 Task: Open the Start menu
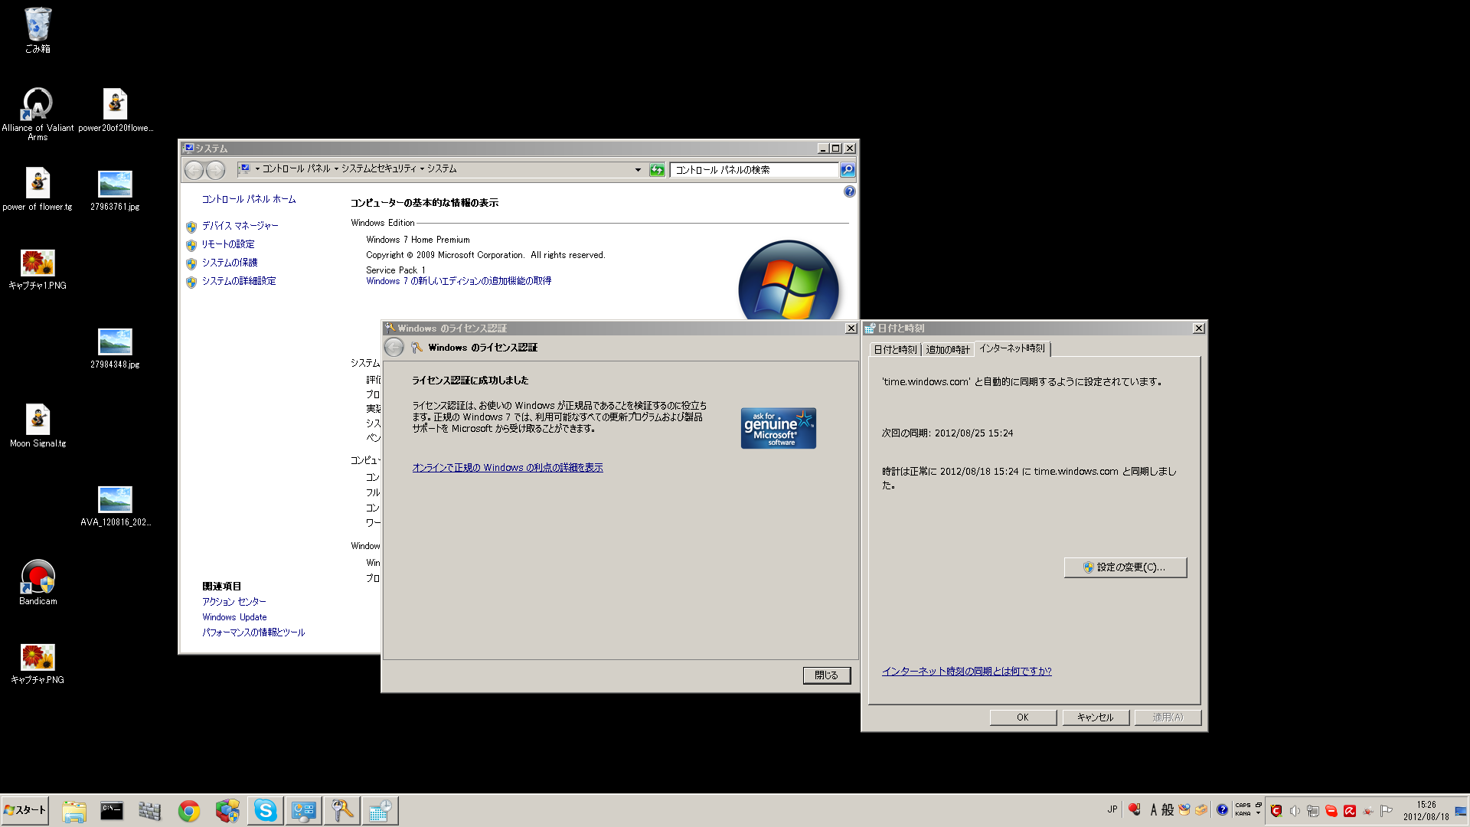click(x=24, y=810)
